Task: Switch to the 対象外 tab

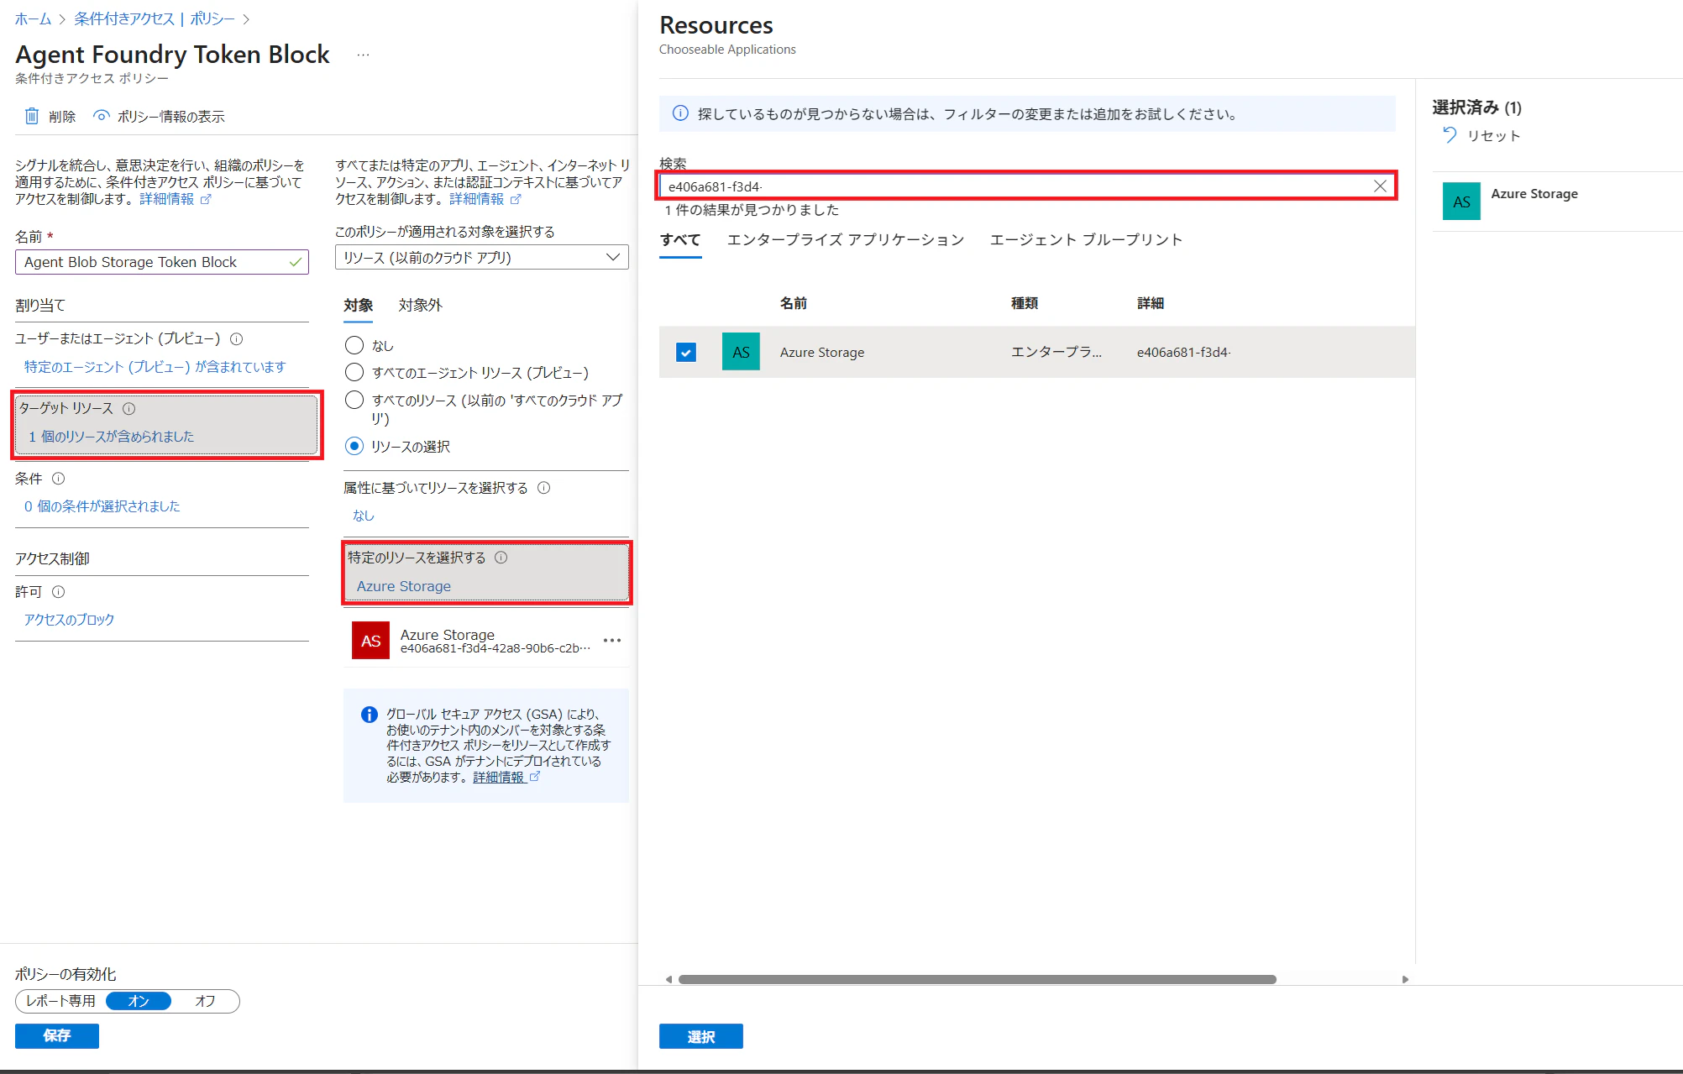Action: 420,305
